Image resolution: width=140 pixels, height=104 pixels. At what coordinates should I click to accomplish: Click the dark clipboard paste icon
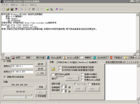34,9
